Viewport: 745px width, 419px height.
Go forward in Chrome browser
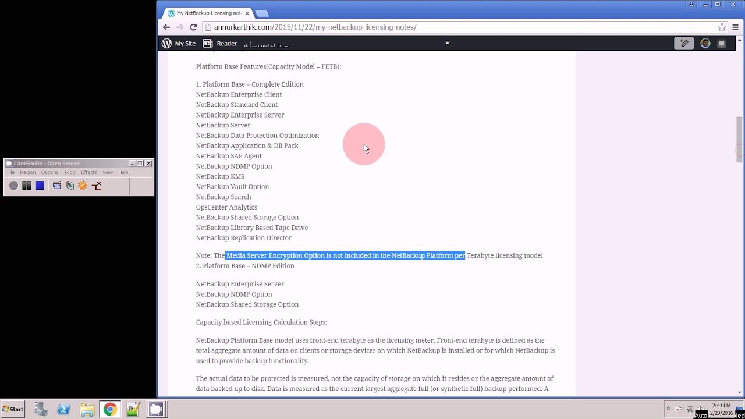coord(180,27)
